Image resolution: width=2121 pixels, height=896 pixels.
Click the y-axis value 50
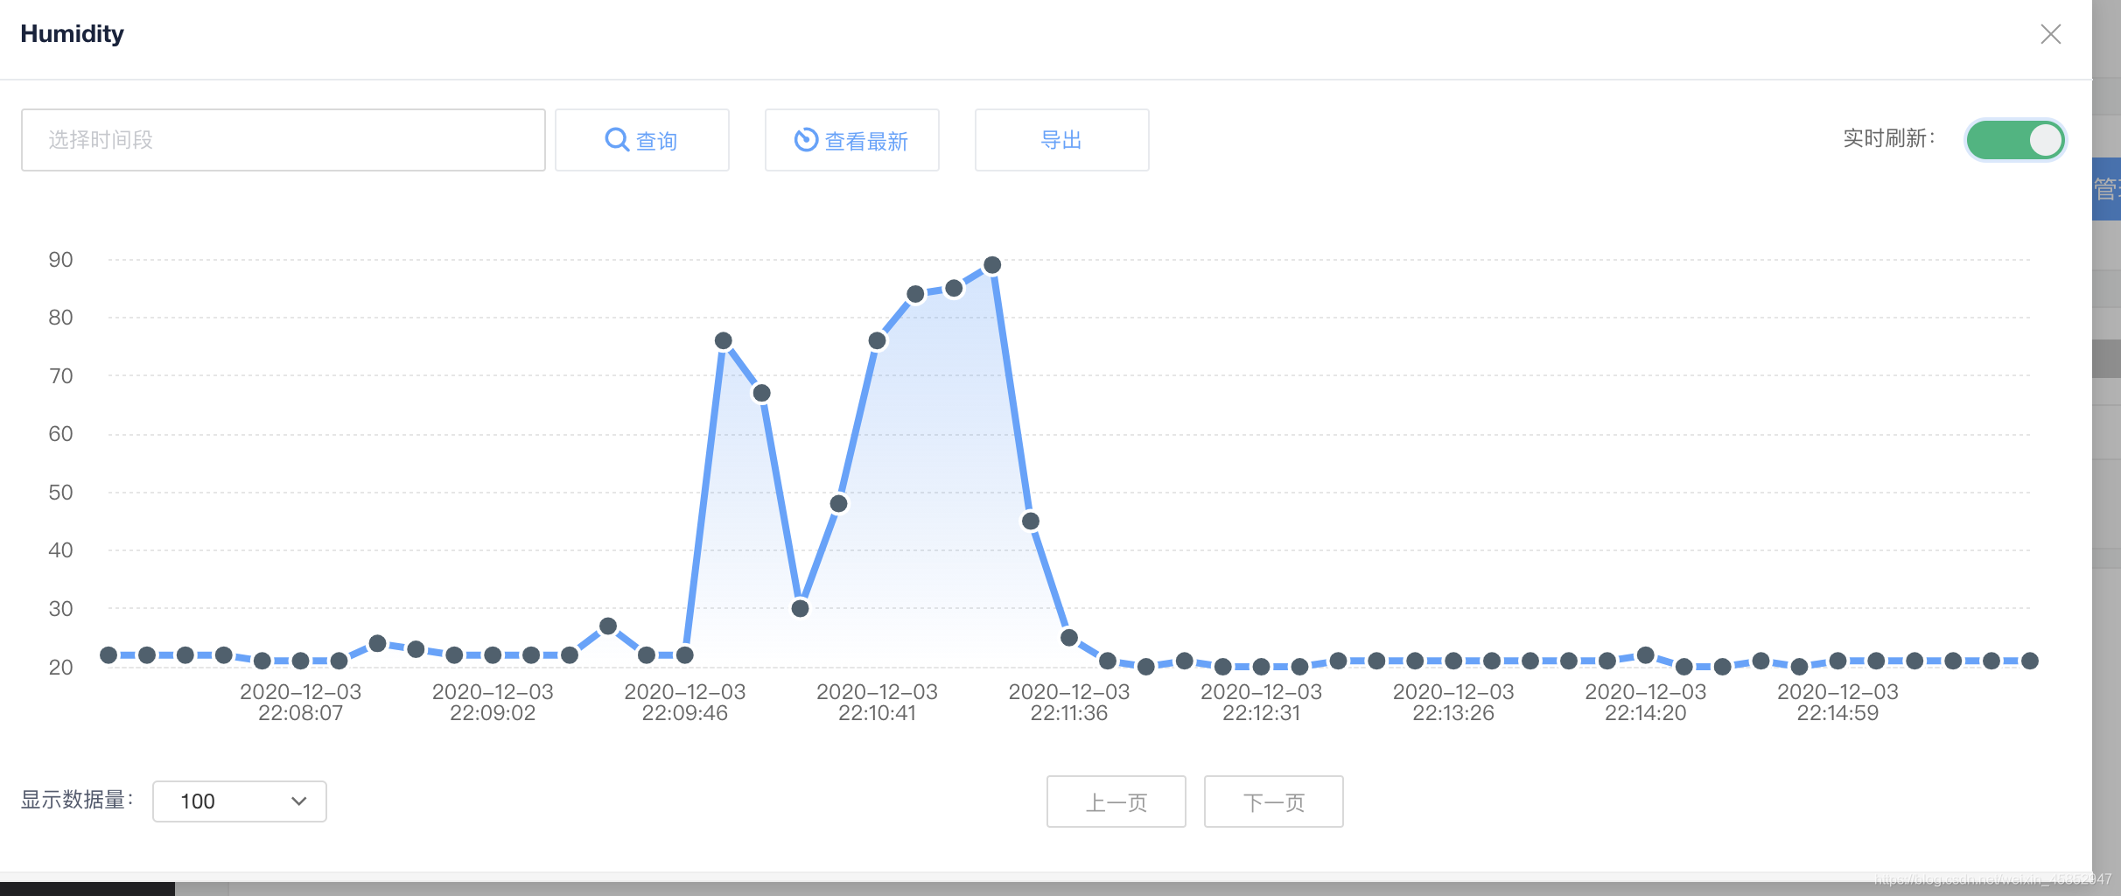[x=60, y=493]
